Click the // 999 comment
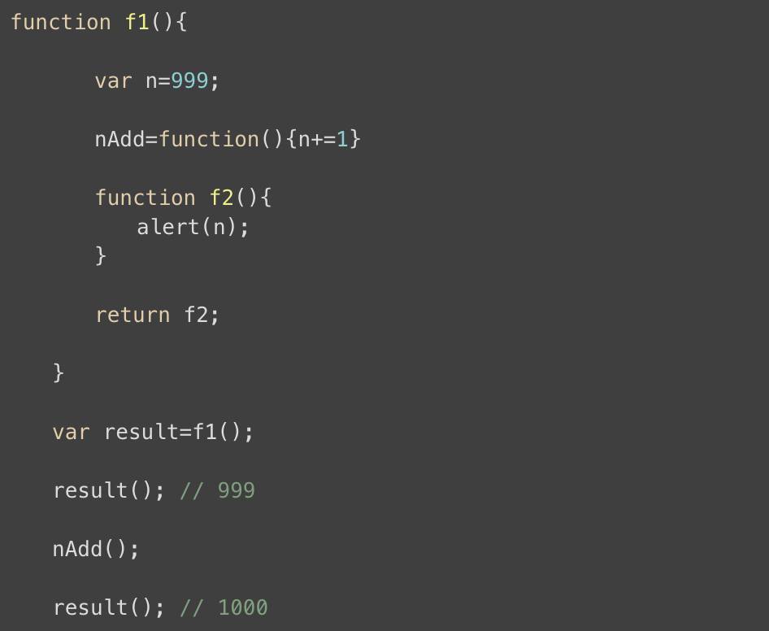This screenshot has width=769, height=631. pyautogui.click(x=217, y=490)
